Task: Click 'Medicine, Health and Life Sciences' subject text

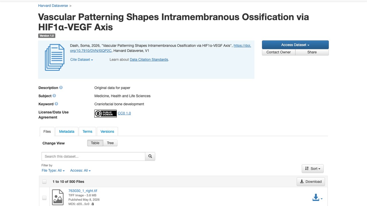Action: coord(122,96)
